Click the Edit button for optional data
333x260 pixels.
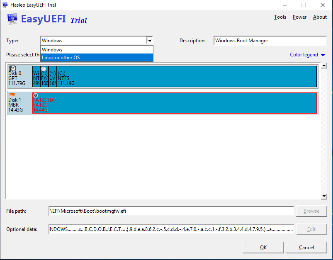coord(311,229)
